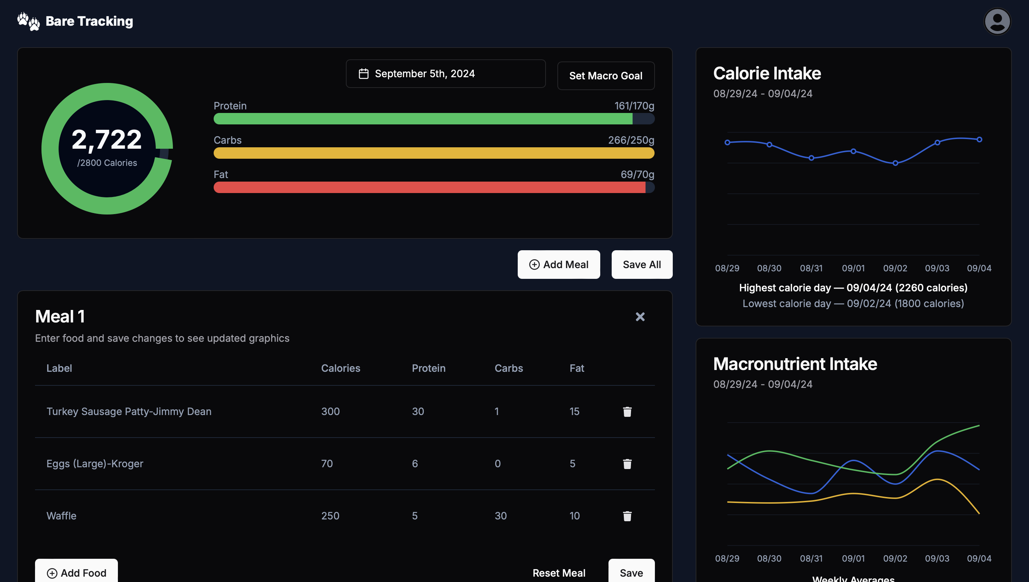Viewport: 1029px width, 582px height.
Task: Remove Eggs (Large)-Kroger using its trash icon
Action: click(627, 464)
